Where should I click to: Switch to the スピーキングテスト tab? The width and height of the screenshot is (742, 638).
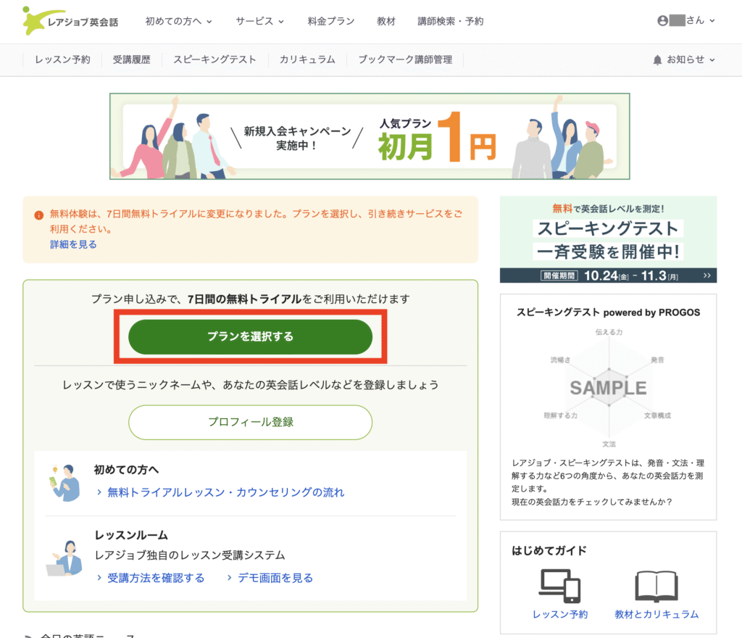[x=214, y=59]
